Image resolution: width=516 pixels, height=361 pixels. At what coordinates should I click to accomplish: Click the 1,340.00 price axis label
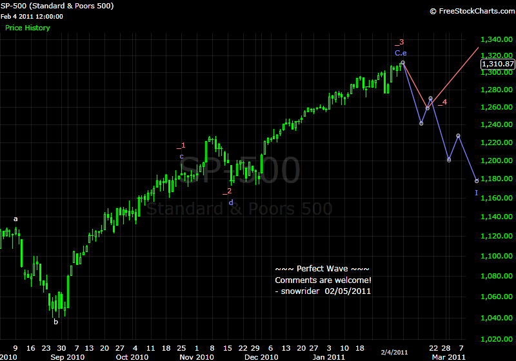point(497,39)
